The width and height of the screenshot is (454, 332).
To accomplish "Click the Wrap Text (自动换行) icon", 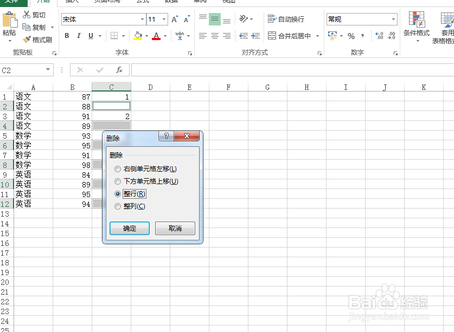I will coord(287,19).
